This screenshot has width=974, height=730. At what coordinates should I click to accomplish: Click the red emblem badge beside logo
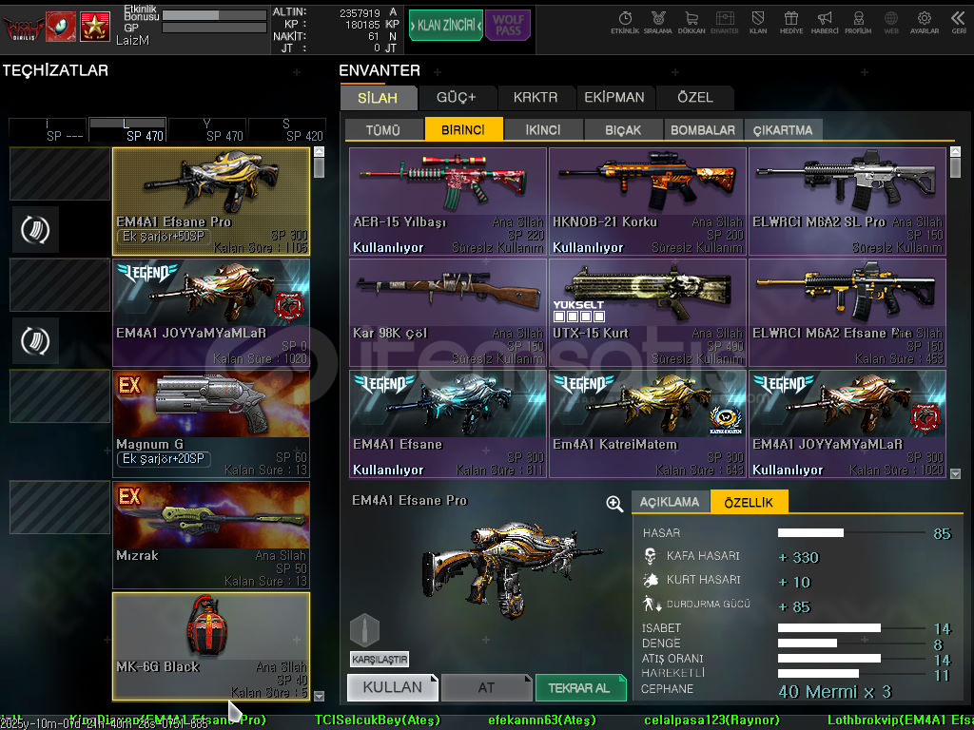click(61, 27)
